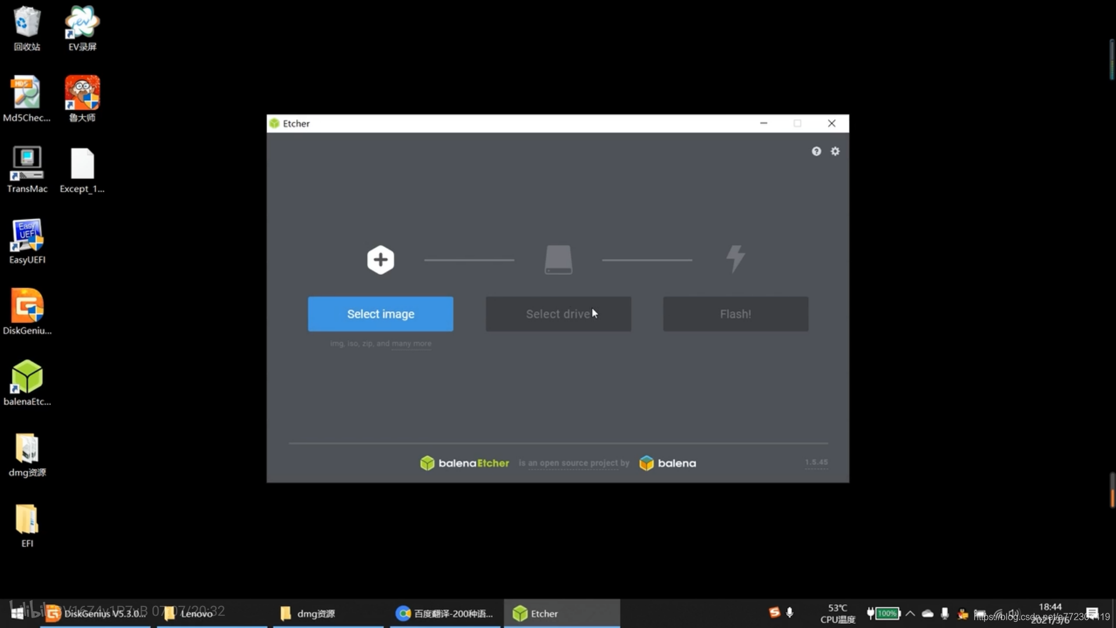The height and width of the screenshot is (628, 1116).
Task: Click version number 1.5.45
Action: tap(816, 462)
